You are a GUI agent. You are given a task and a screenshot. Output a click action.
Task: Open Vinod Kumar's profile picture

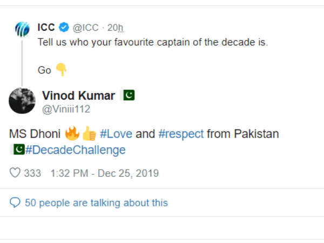tap(22, 100)
